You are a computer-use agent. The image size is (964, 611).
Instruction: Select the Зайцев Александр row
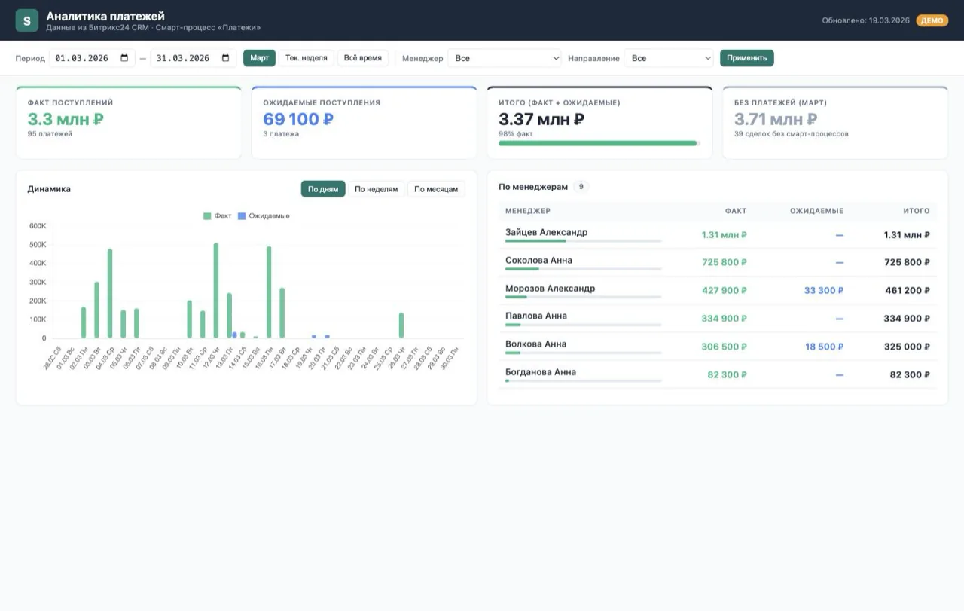point(718,235)
